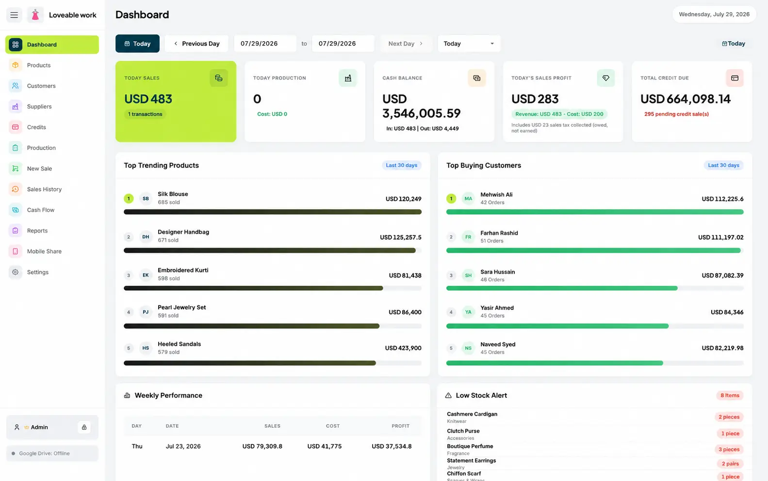Go to Previous Day
This screenshot has height=481, width=768.
[196, 44]
